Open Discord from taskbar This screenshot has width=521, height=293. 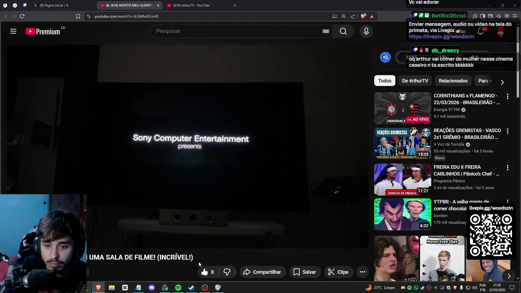pos(151,288)
